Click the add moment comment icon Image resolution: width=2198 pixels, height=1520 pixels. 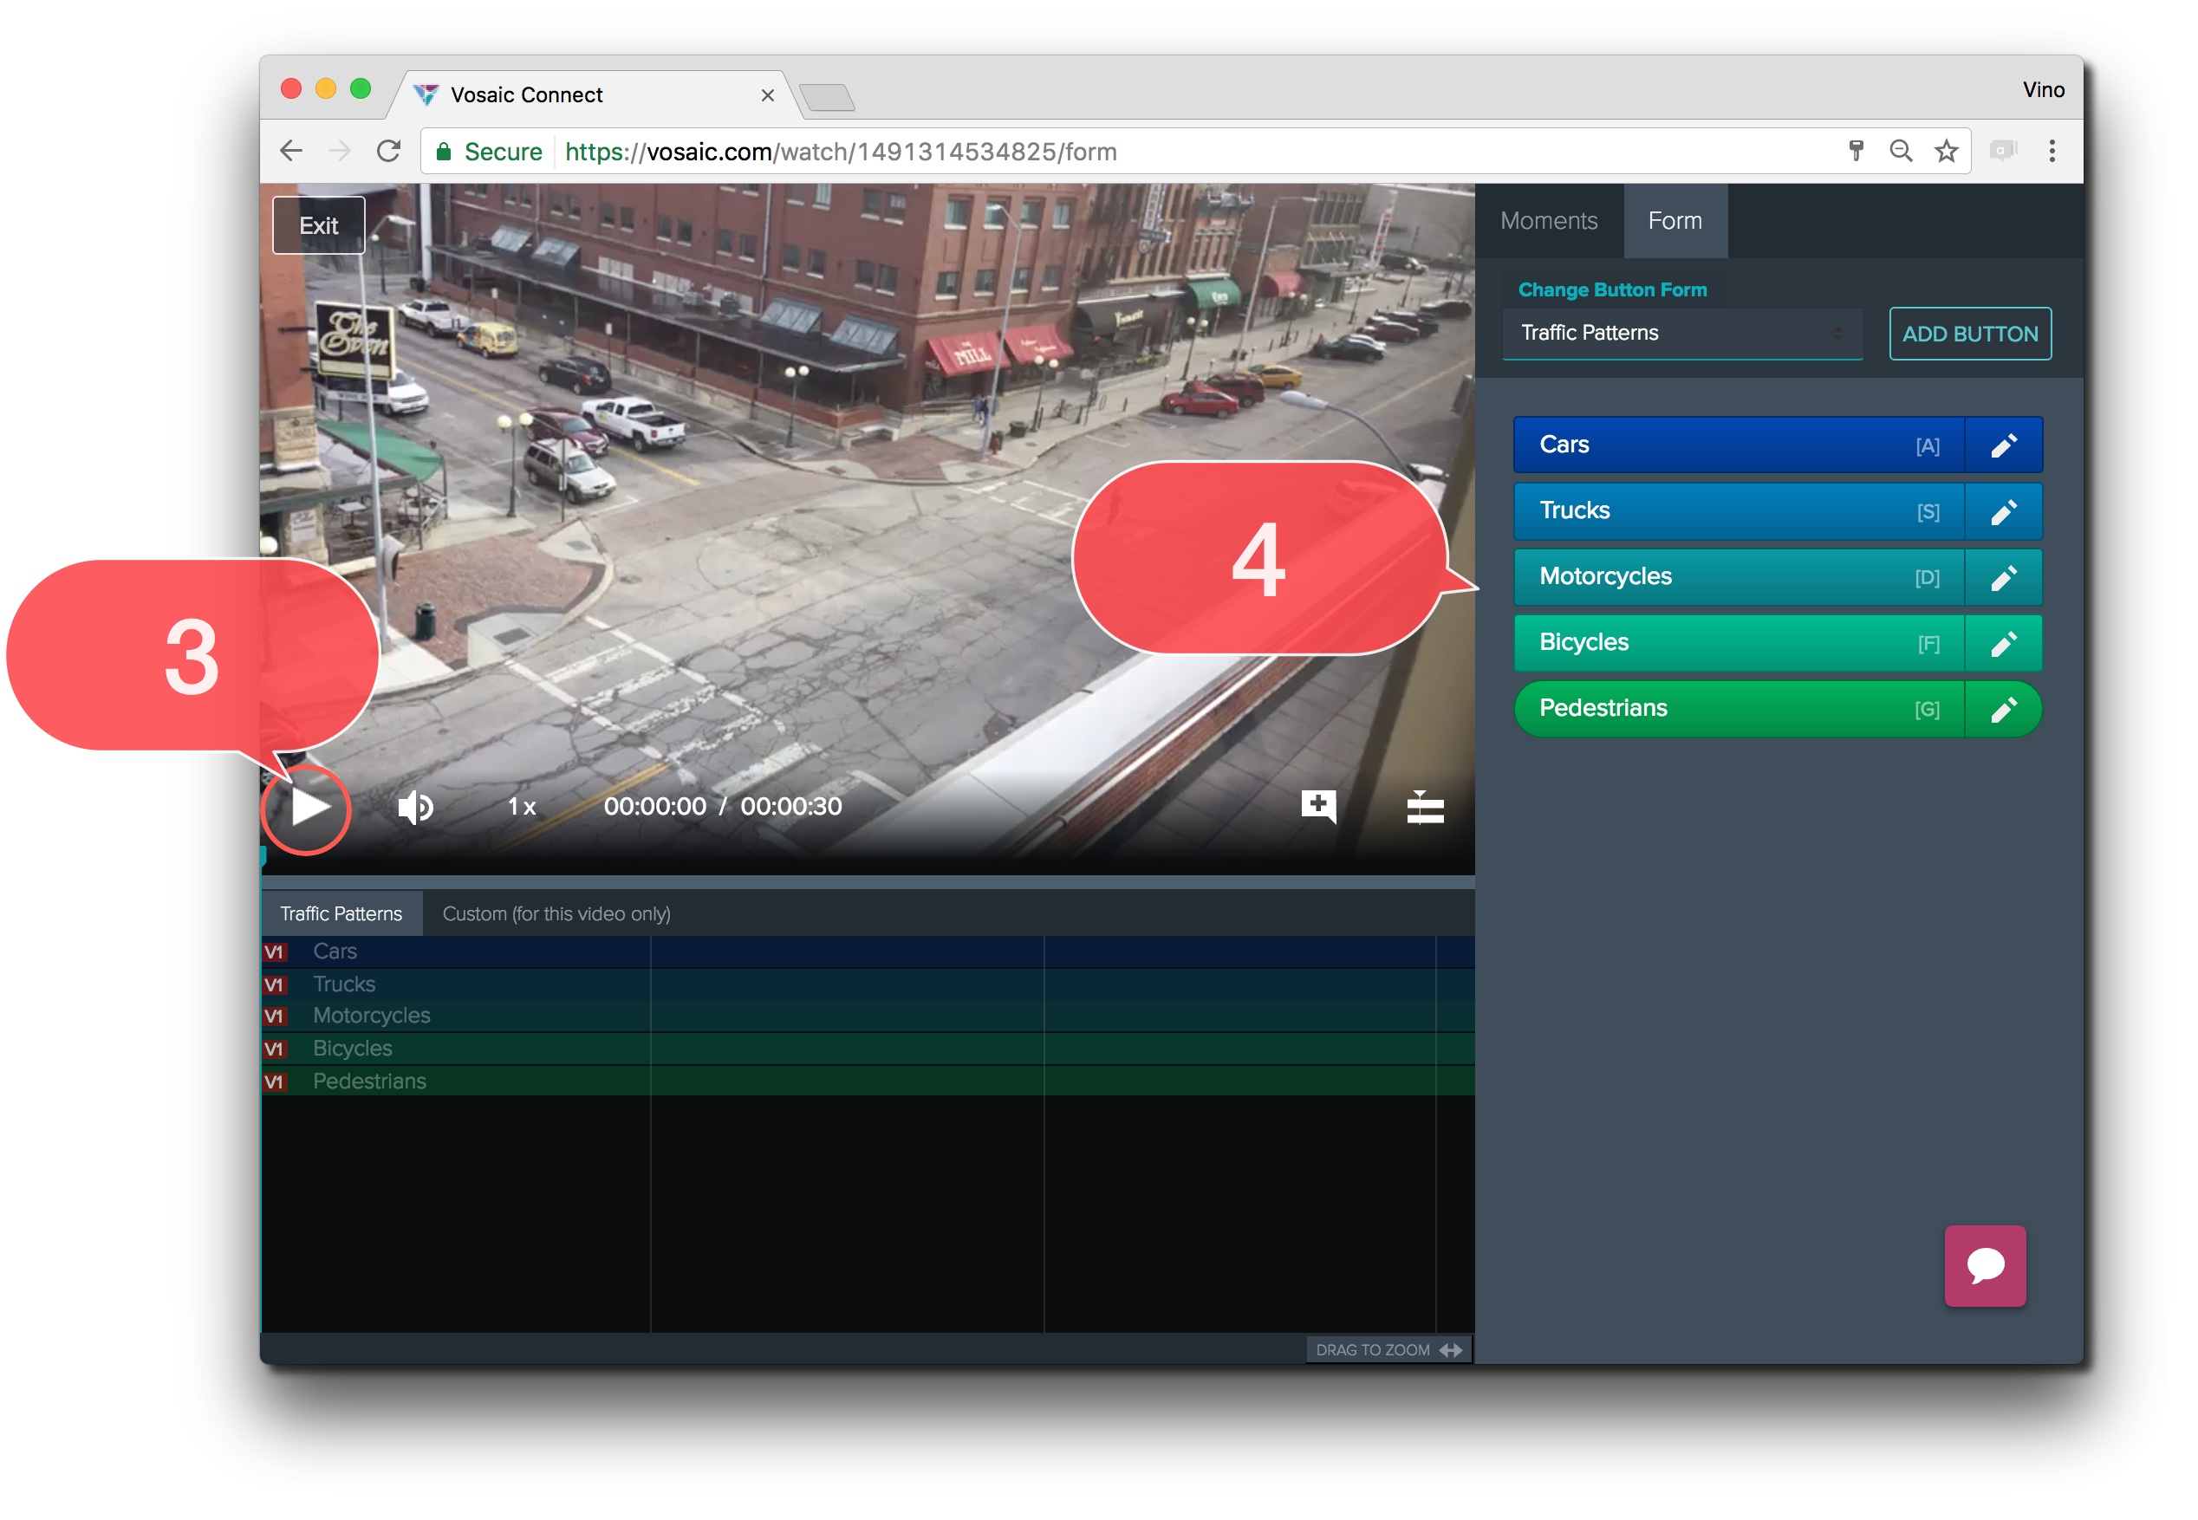point(1319,807)
